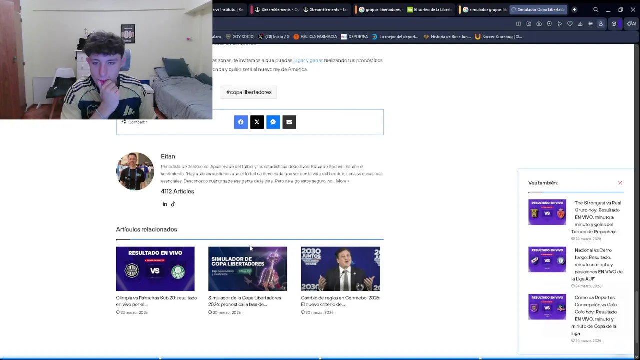Open Eitan's TikTok profile icon

click(x=173, y=204)
